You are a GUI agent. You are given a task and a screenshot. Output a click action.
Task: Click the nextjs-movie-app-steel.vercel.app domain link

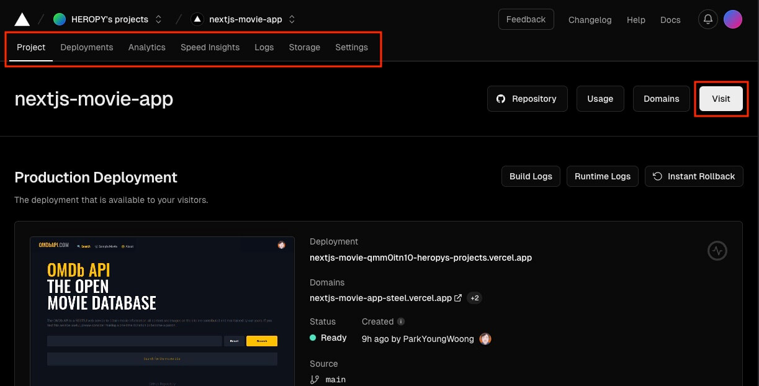(380, 298)
